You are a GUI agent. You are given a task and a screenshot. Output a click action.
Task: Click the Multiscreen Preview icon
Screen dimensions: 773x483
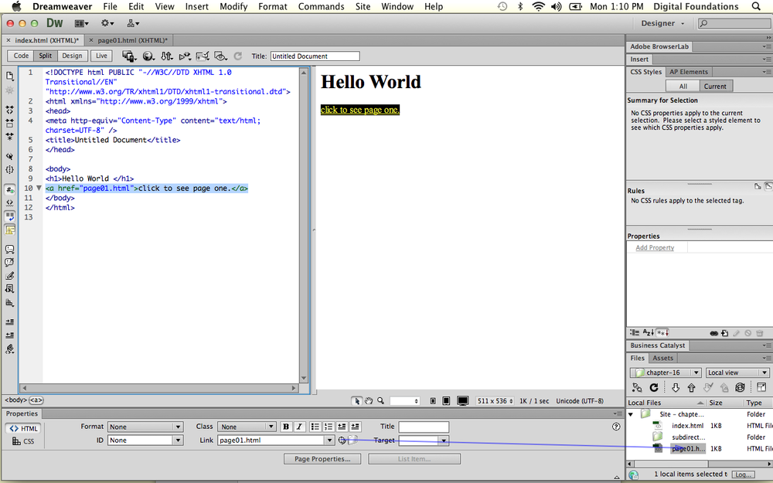tap(129, 56)
